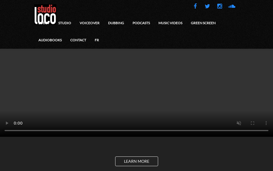This screenshot has height=171, width=273.
Task: Click the Studio Loco logo
Action: click(x=45, y=14)
